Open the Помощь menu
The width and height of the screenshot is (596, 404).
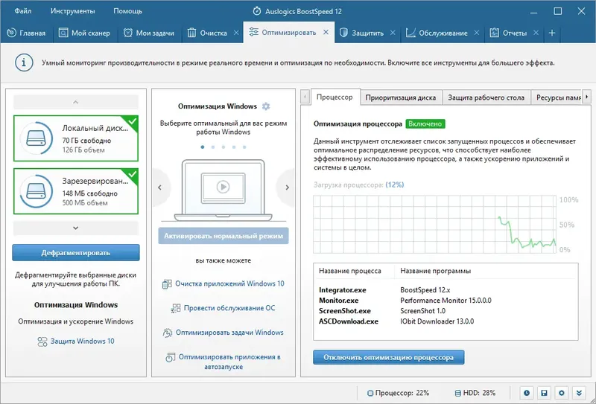127,11
